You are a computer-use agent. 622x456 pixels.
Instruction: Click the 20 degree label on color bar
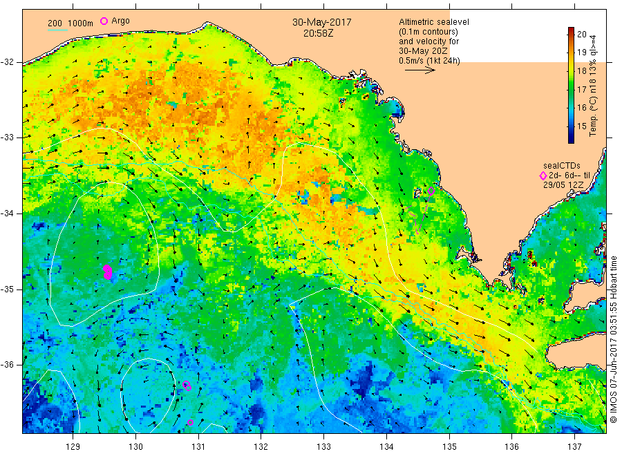(x=581, y=34)
